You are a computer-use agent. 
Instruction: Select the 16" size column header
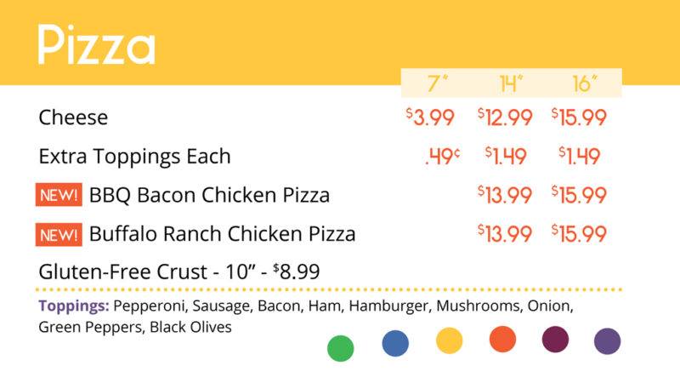pos(585,83)
